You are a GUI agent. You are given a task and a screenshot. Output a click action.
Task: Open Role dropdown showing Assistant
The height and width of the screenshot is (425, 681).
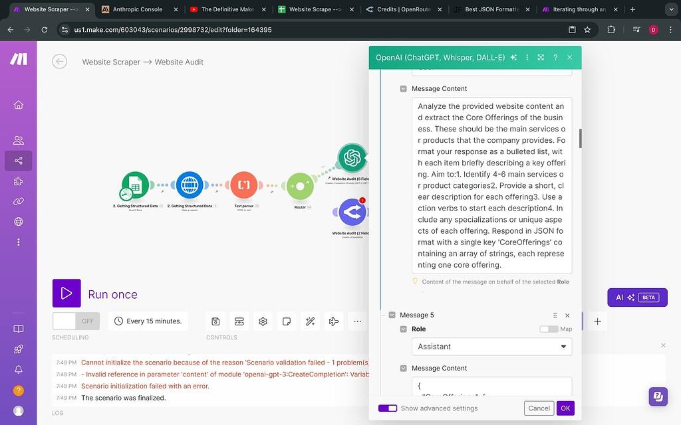tap(491, 347)
